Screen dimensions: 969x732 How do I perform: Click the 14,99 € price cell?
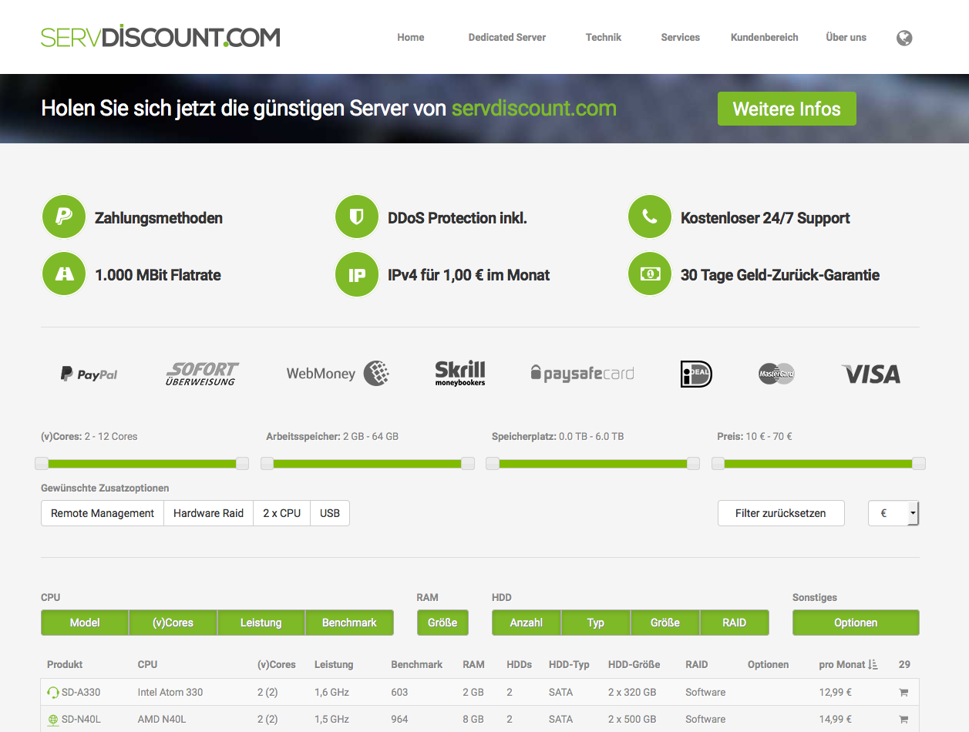click(836, 720)
